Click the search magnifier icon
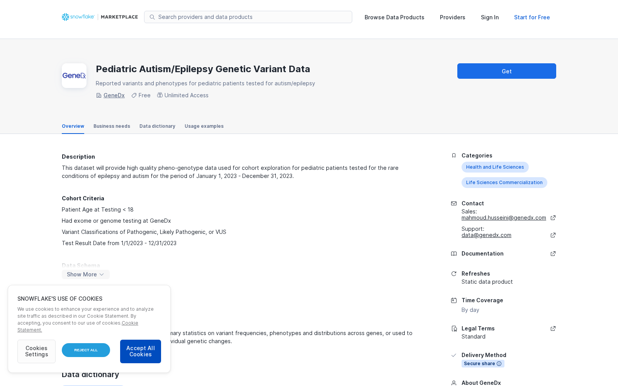The image size is (618, 386). pyautogui.click(x=152, y=17)
